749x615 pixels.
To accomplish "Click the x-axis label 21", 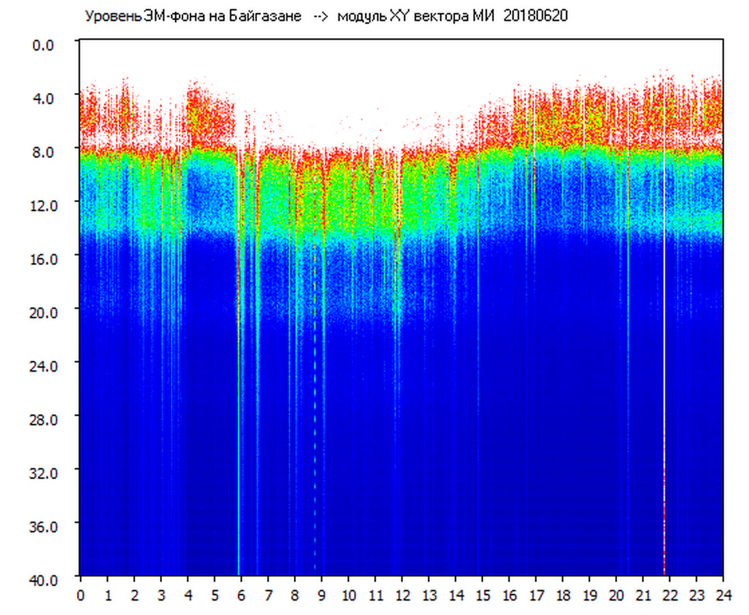I will (642, 594).
